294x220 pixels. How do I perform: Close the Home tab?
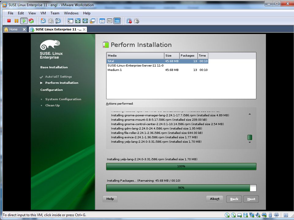click(24, 29)
